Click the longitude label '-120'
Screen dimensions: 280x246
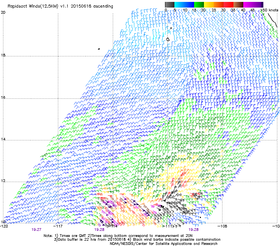pyautogui.click(x=4, y=226)
